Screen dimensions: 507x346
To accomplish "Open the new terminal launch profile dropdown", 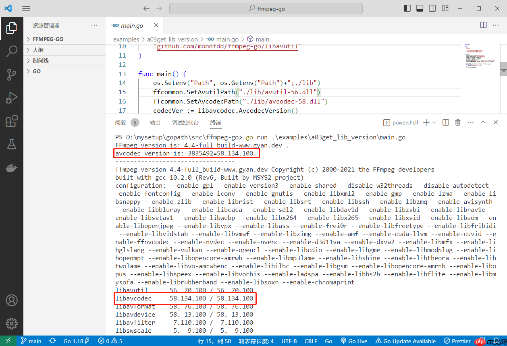I will (434, 122).
